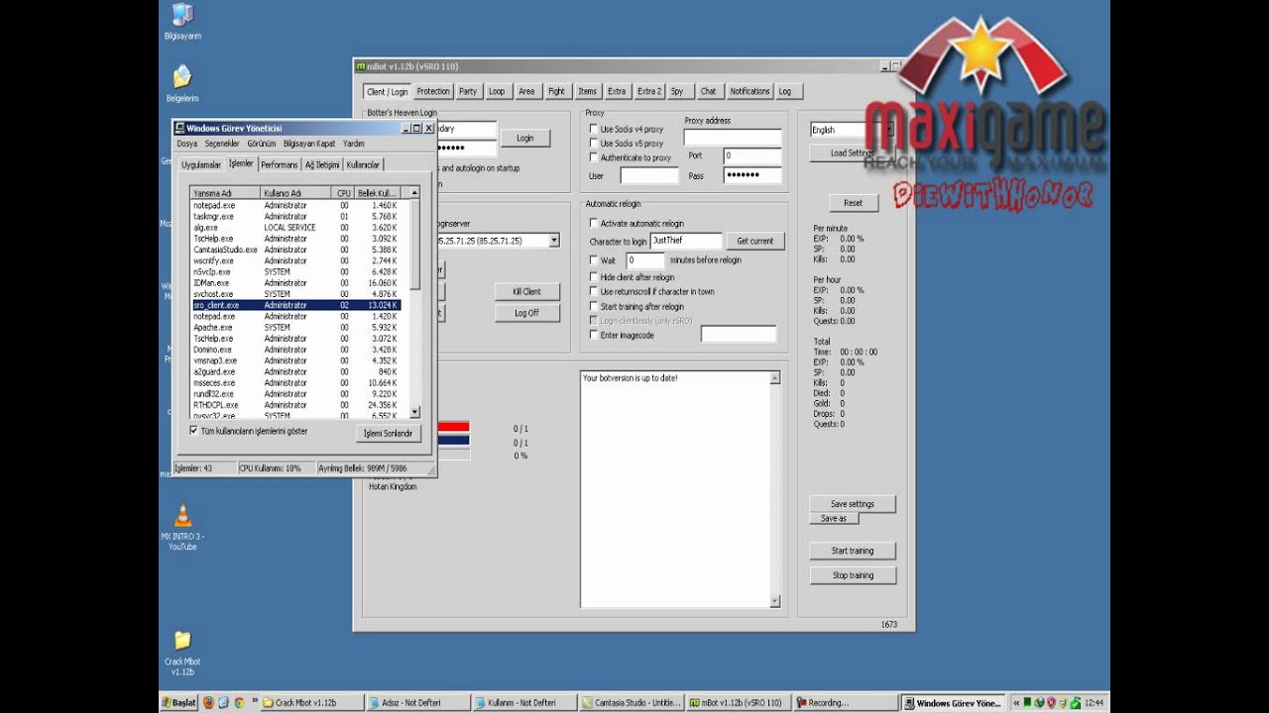The height and width of the screenshot is (713, 1269).
Task: Click the imagecode text field
Action: tap(739, 335)
